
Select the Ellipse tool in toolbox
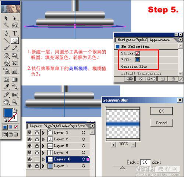point(15,40)
